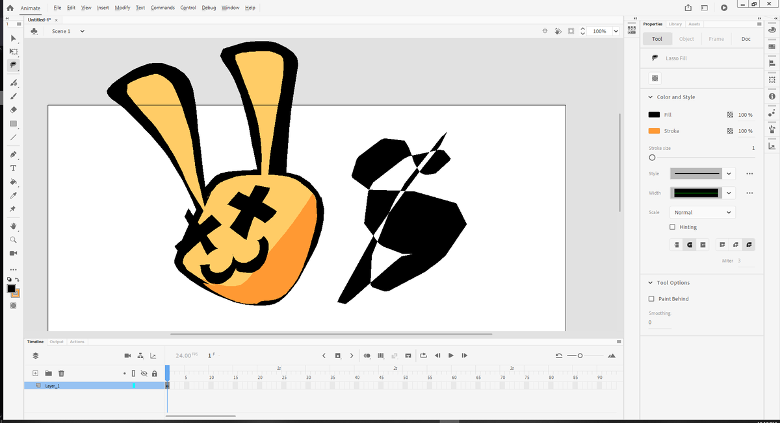This screenshot has width=780, height=423.
Task: Select the Camera tool in toolbar
Action: click(x=13, y=253)
